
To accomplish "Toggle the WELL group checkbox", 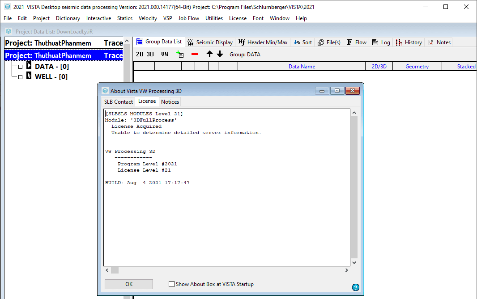I will click(x=20, y=77).
